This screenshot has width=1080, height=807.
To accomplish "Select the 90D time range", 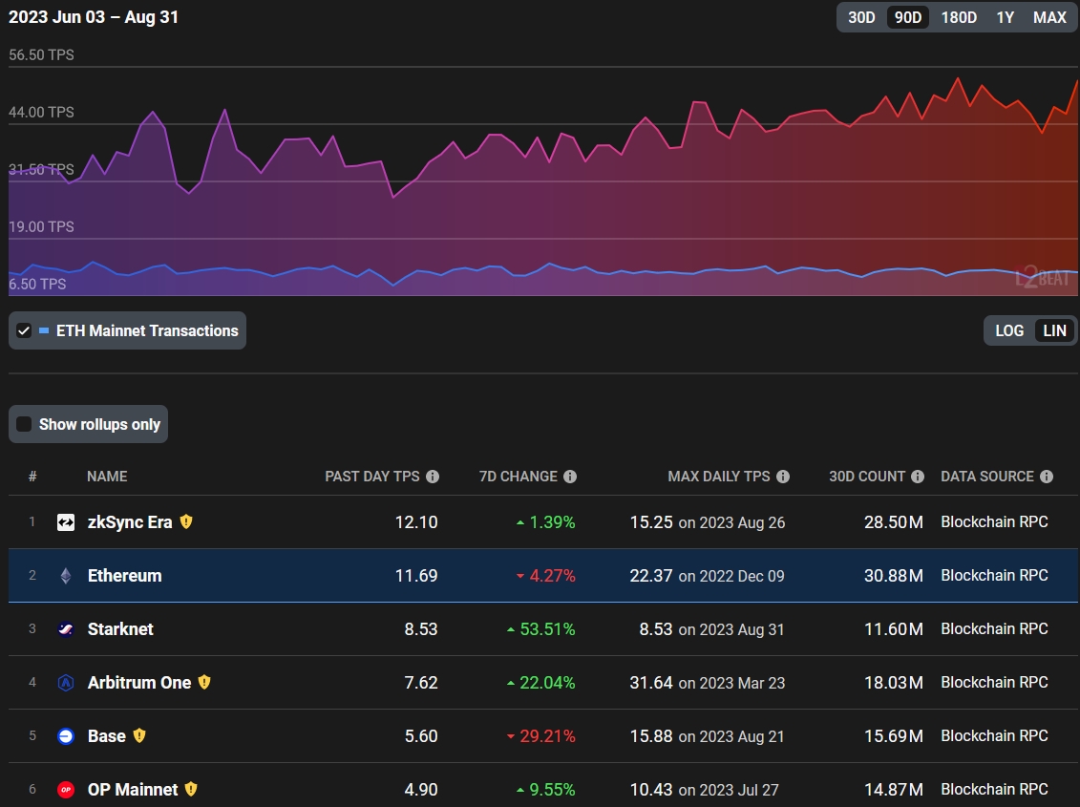I will (908, 17).
